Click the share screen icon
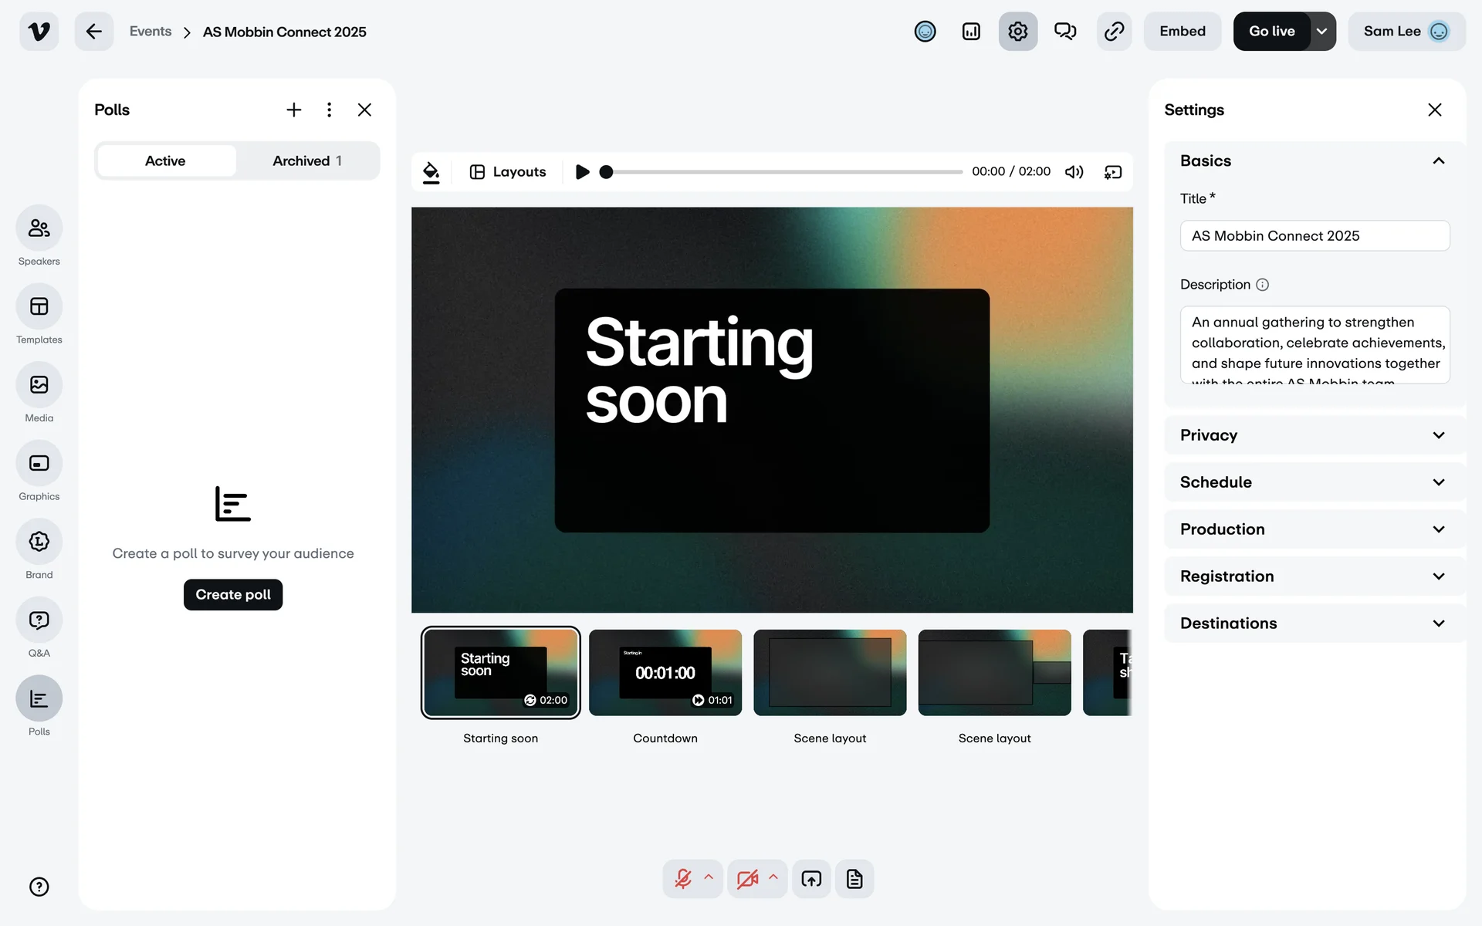This screenshot has height=926, width=1482. (811, 879)
